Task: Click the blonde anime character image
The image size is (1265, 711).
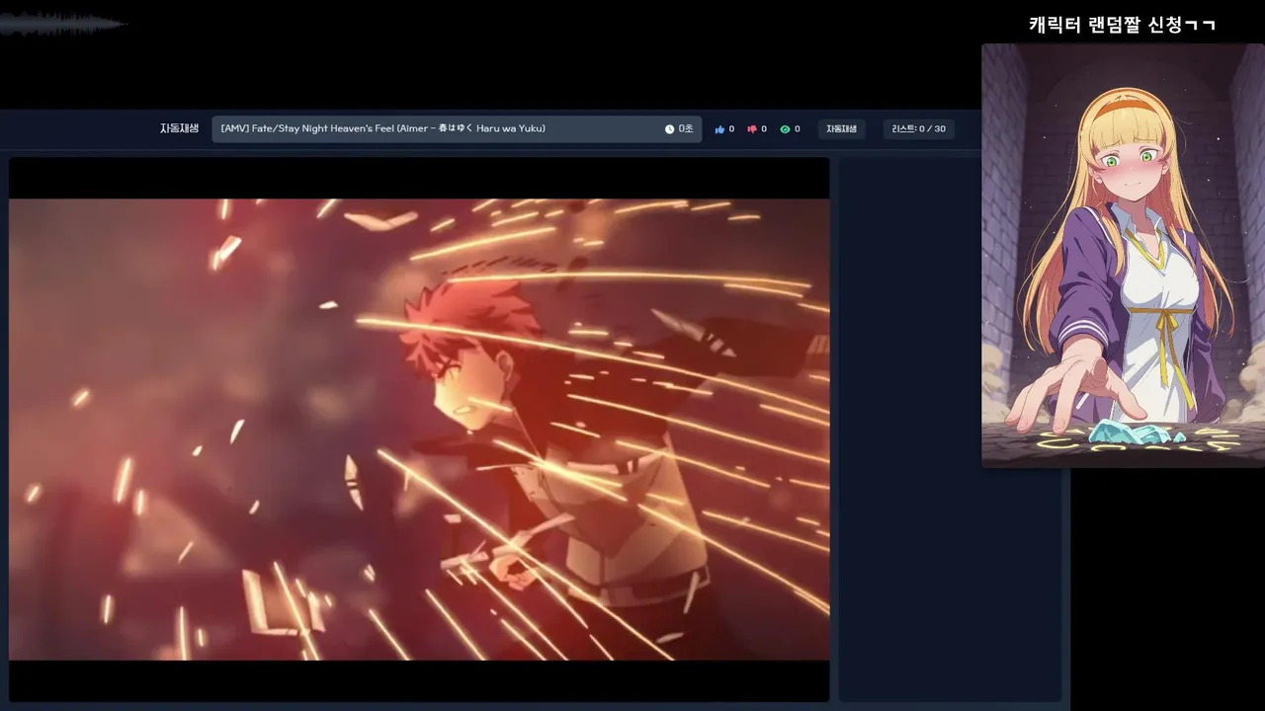Action: (x=1123, y=255)
